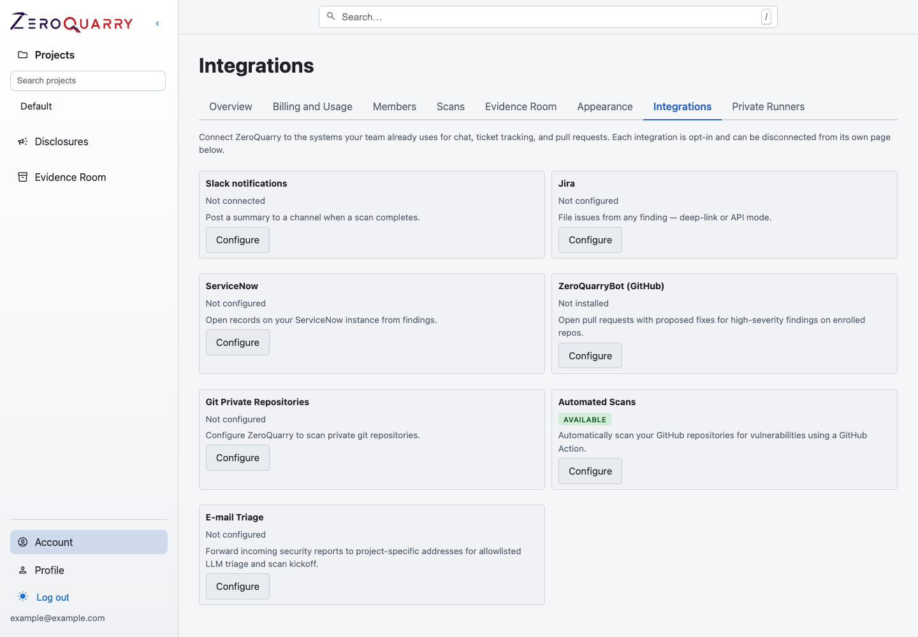This screenshot has width=918, height=637.
Task: Focus the top Search field
Action: coord(548,17)
